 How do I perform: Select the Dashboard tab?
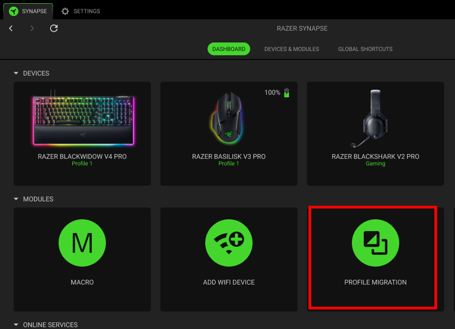tap(229, 49)
